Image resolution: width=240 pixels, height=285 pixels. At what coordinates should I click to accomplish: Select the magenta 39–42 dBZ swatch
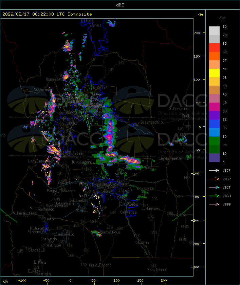point(214,107)
